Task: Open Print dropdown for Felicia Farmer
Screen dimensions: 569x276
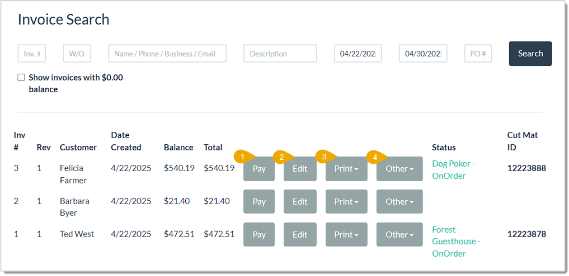Action: (347, 169)
